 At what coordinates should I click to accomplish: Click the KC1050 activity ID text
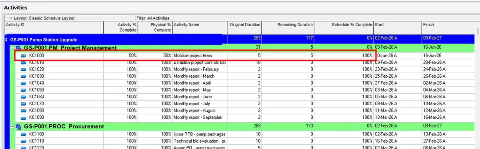pyautogui.click(x=37, y=90)
